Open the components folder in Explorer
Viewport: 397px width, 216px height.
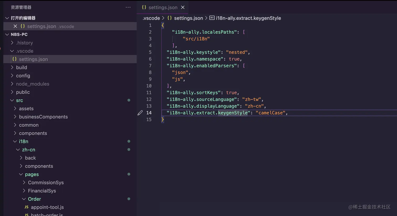tap(33, 133)
